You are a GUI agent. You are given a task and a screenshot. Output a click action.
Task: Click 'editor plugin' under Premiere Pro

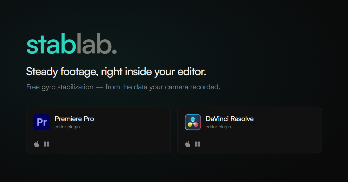67,127
